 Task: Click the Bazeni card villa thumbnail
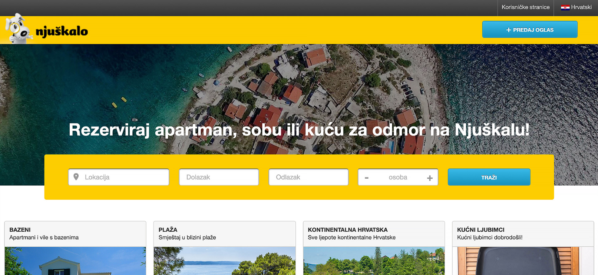(75, 261)
